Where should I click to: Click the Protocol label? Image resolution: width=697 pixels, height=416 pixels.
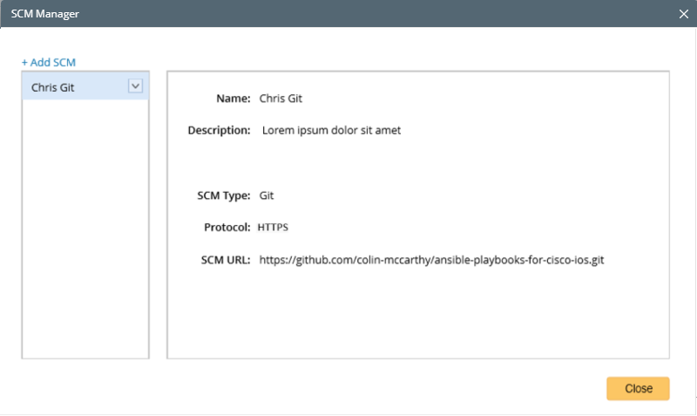[227, 228]
